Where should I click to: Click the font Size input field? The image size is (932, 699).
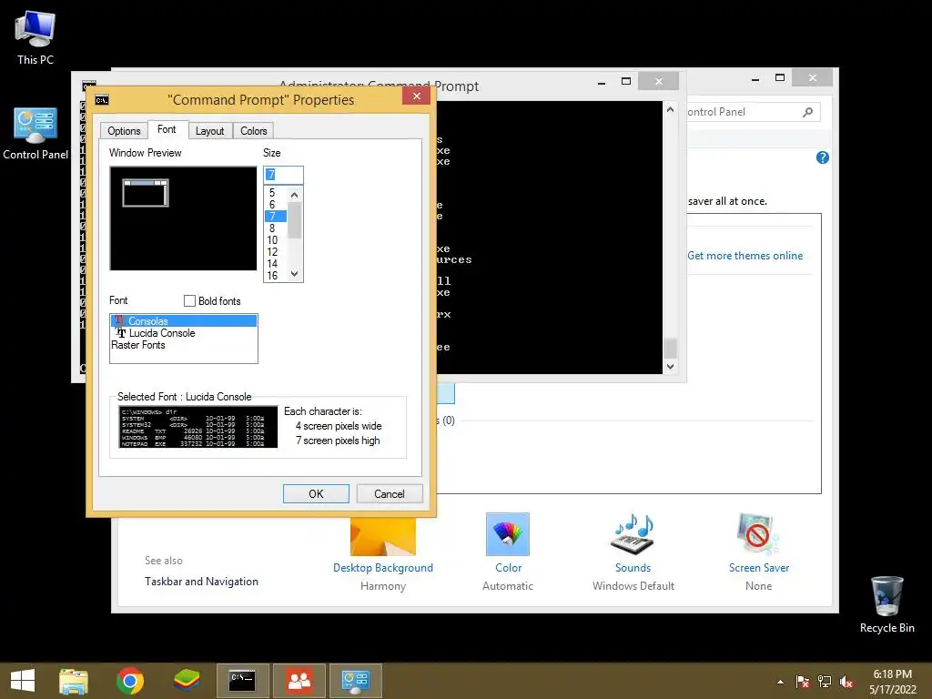click(x=283, y=175)
